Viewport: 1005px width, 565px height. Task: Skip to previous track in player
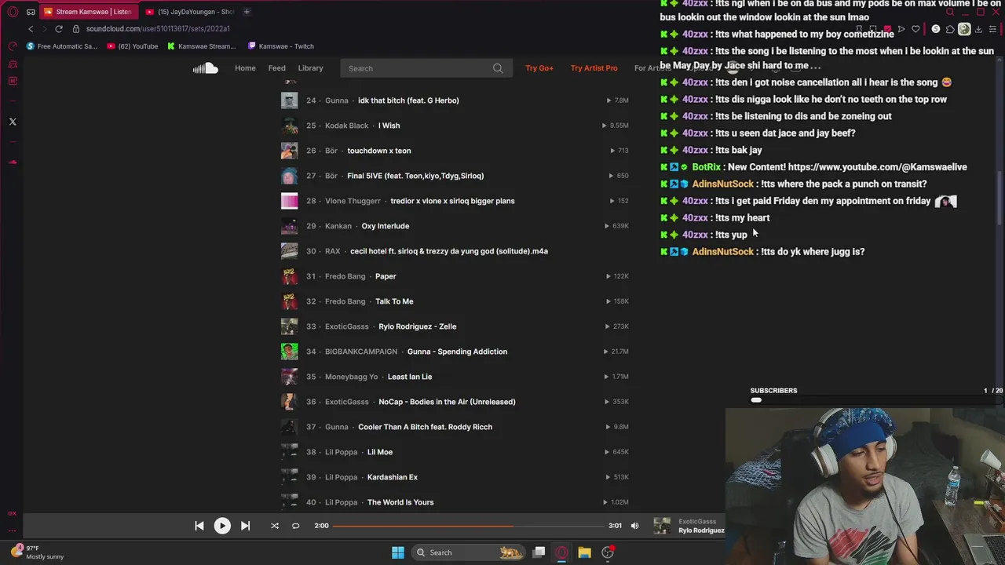199,526
